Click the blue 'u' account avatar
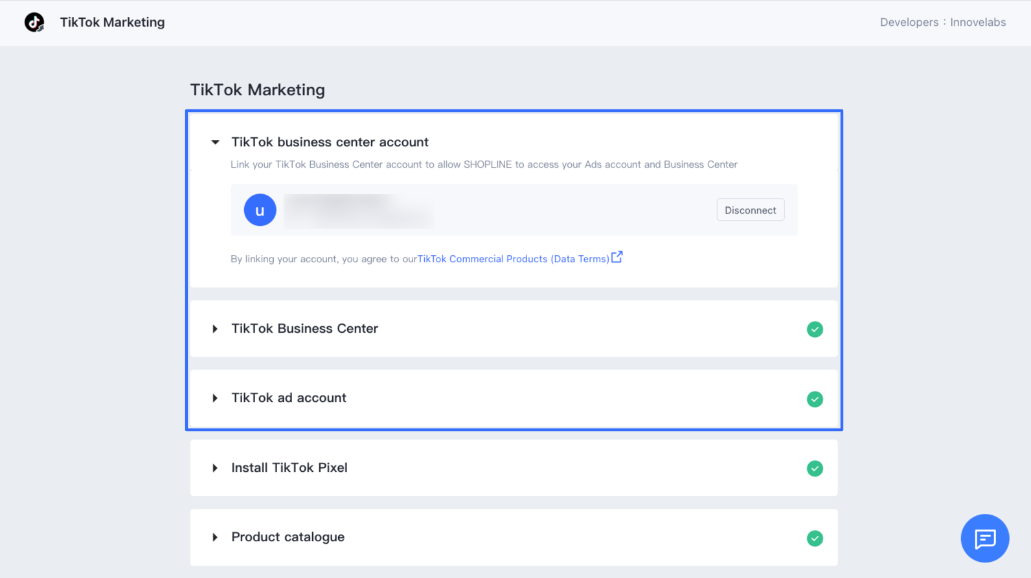Screen dimensions: 1031x578 [x=260, y=210]
